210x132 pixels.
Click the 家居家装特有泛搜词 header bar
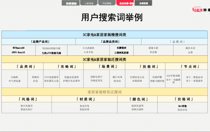click(105, 92)
